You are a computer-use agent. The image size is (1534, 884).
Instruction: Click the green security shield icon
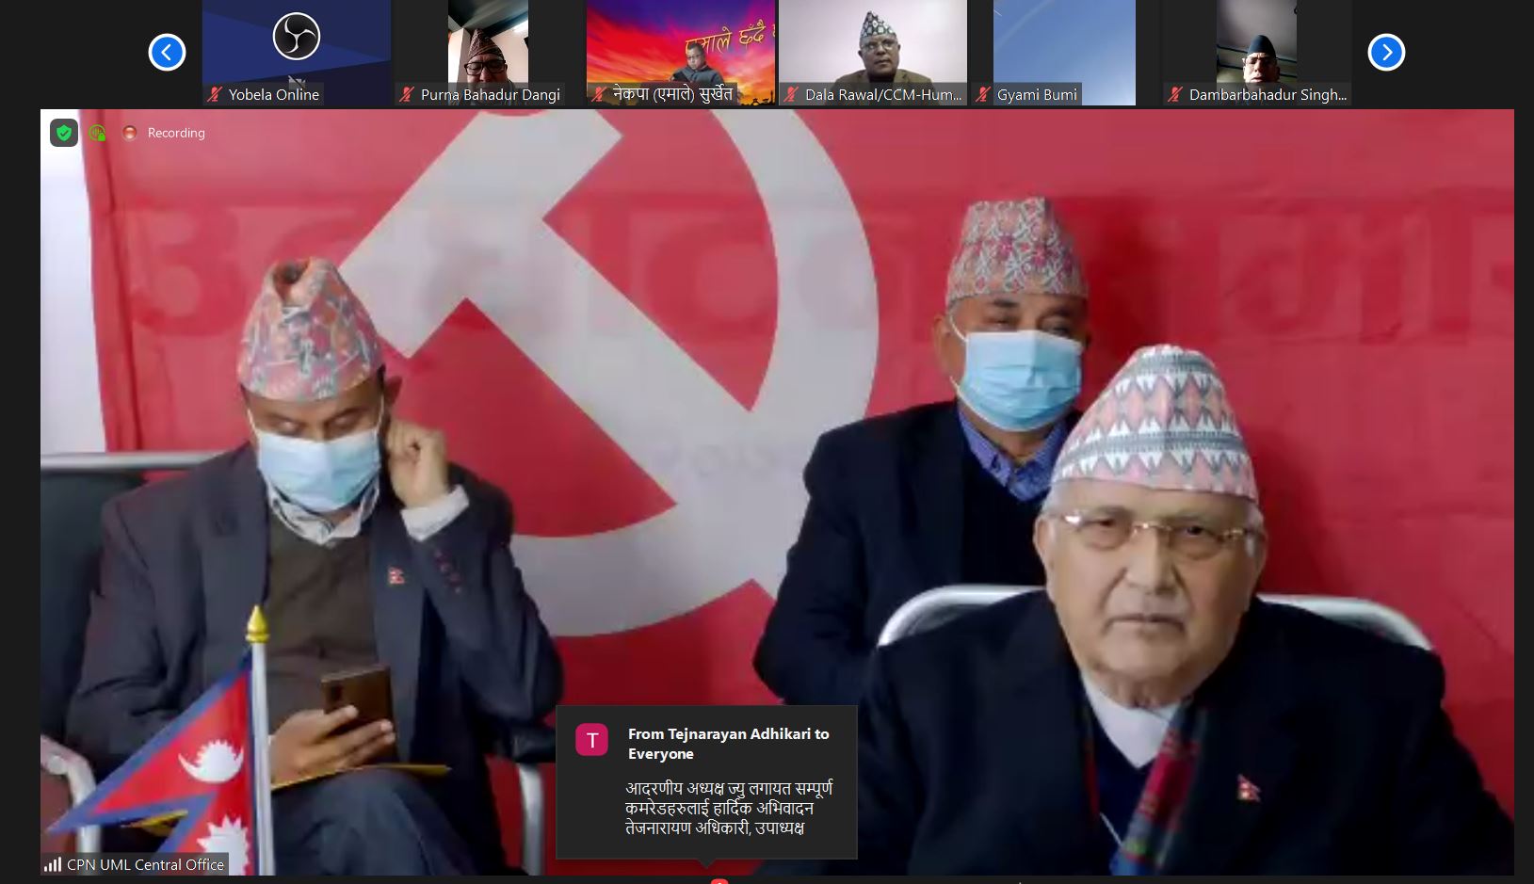[63, 133]
